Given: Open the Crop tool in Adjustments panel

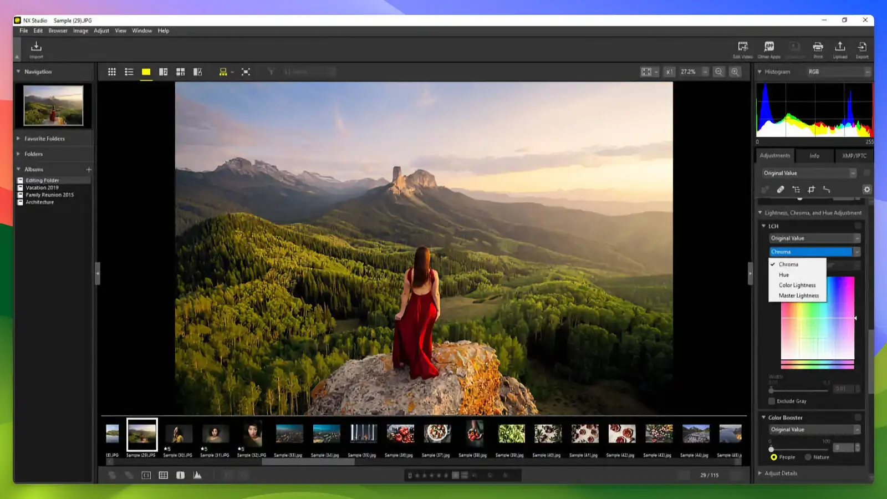Looking at the screenshot, I should (x=812, y=189).
